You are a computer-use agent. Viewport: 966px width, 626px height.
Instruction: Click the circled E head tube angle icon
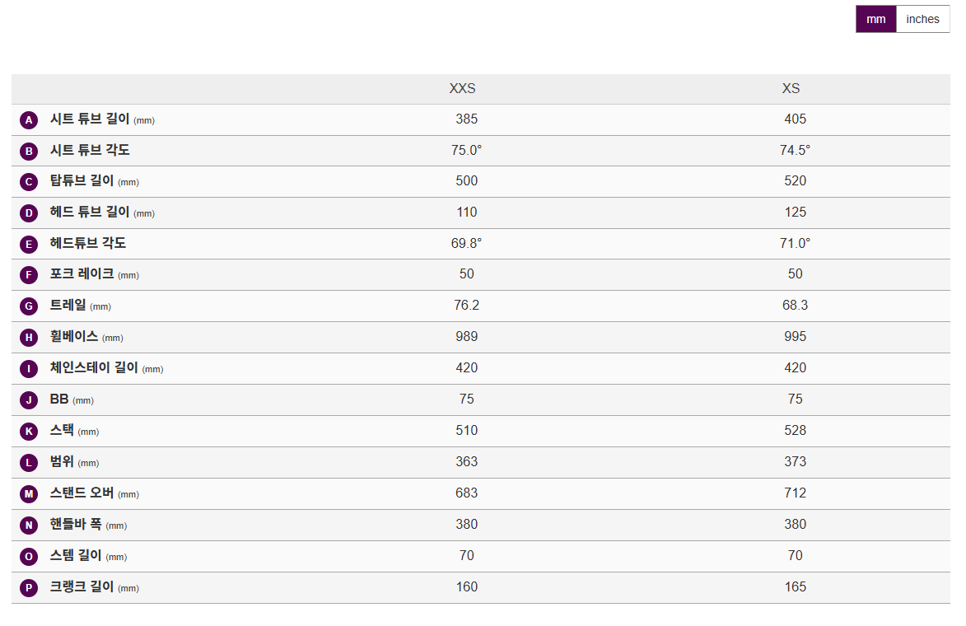[x=29, y=245]
